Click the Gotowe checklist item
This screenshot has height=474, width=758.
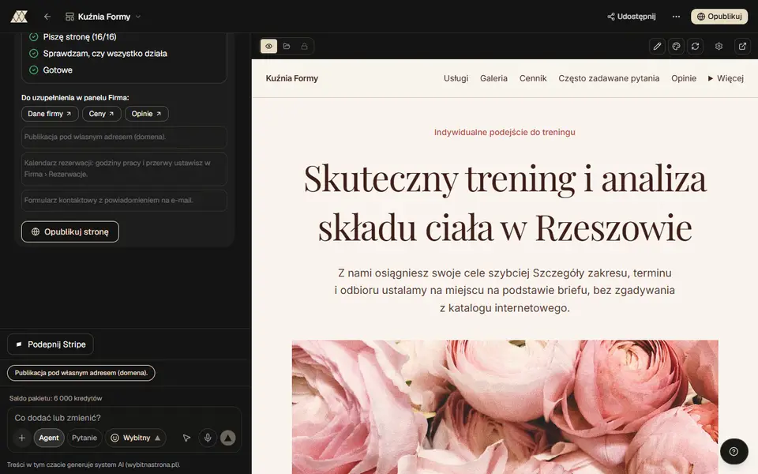pos(58,70)
